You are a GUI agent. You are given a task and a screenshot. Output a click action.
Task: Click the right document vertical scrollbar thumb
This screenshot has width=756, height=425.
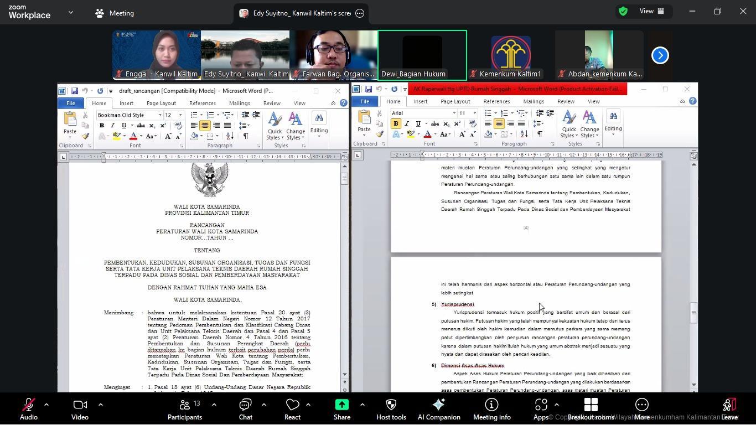(693, 313)
